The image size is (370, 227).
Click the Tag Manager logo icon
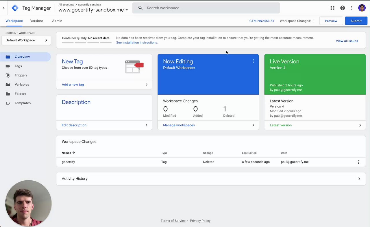(x=15, y=8)
